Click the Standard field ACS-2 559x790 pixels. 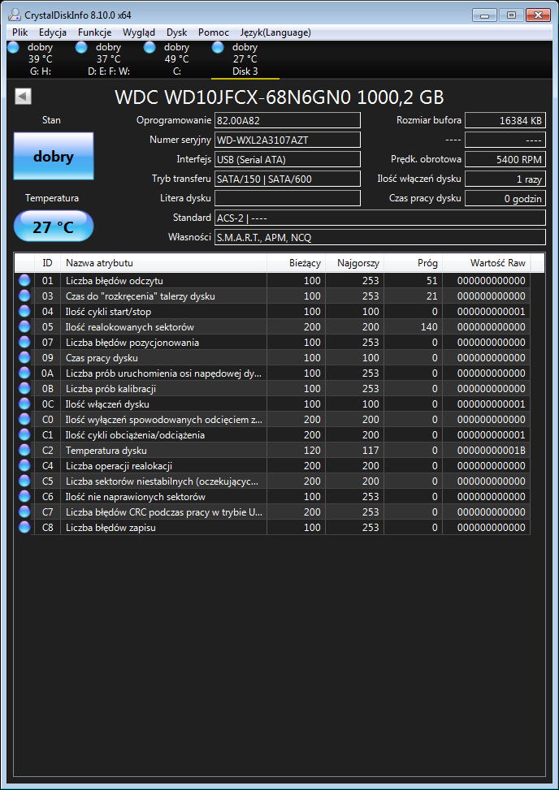point(380,218)
